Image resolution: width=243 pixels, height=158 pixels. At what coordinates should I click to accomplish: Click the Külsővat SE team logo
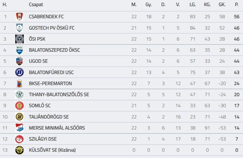pos(19,150)
